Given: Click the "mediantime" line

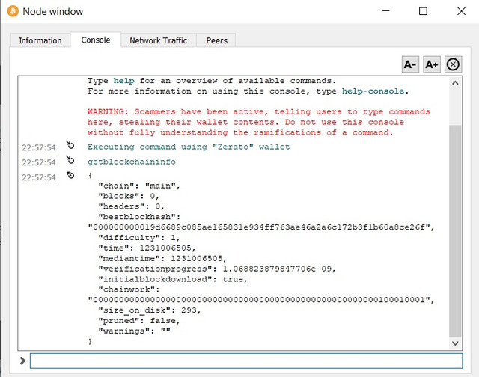Looking at the screenshot, I should click(x=162, y=259).
